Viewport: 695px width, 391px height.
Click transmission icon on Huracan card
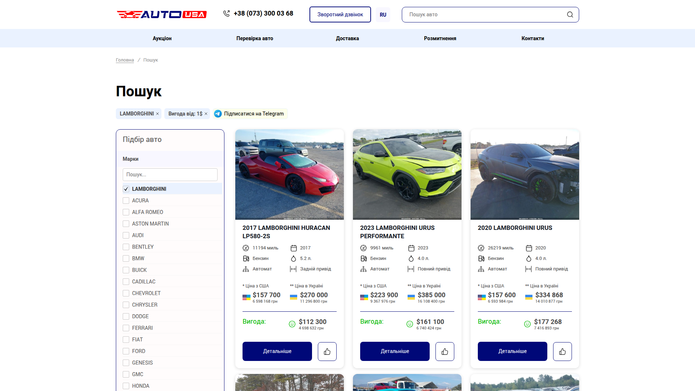click(x=246, y=269)
